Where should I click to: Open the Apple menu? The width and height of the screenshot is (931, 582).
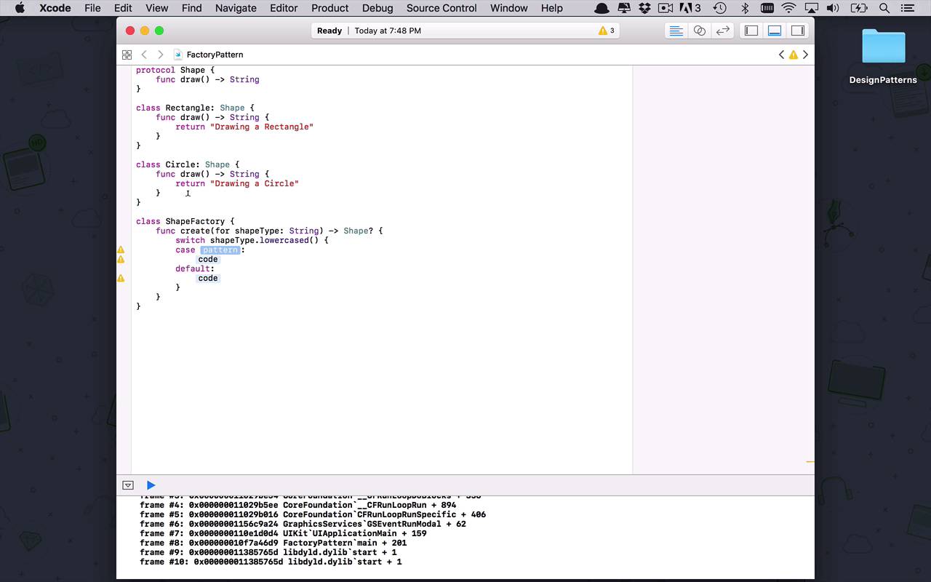click(20, 8)
